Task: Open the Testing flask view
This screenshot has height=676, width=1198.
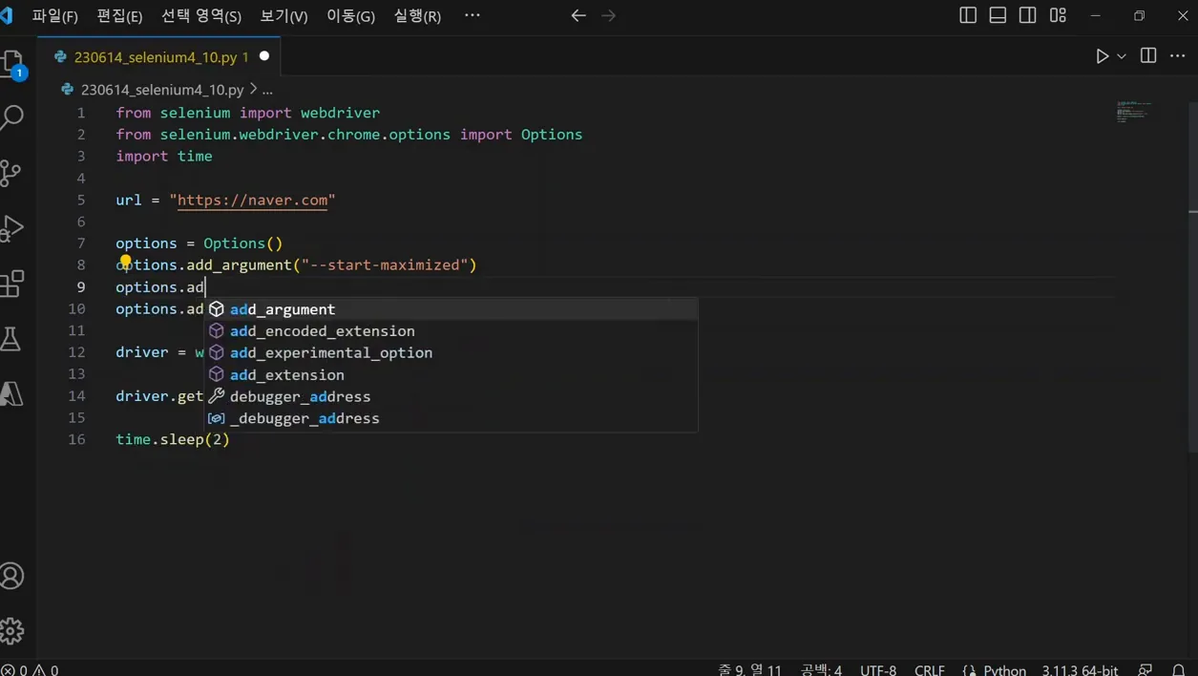Action: (11, 339)
